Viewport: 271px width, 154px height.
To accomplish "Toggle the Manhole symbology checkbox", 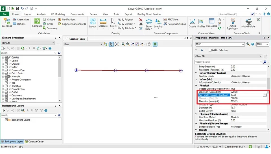I will [6, 76].
